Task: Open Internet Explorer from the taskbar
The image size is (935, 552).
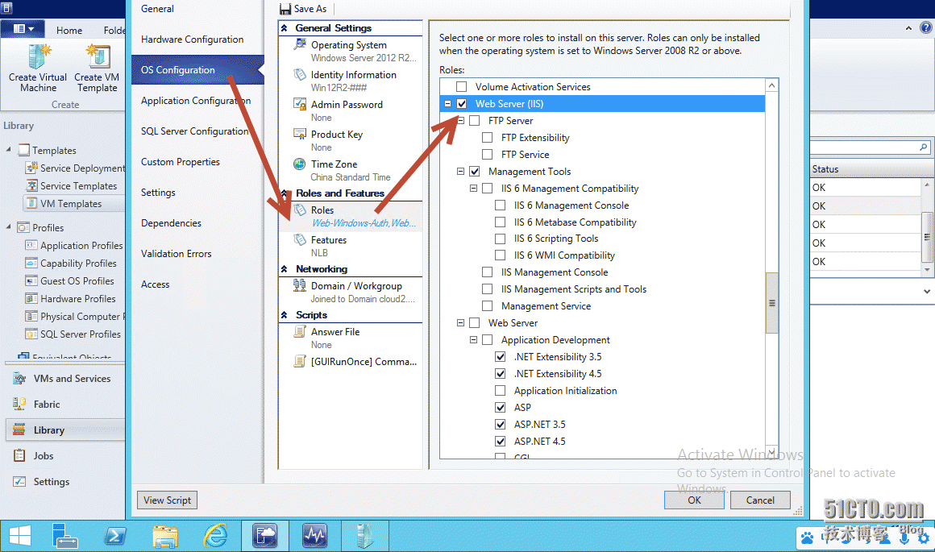Action: [215, 535]
